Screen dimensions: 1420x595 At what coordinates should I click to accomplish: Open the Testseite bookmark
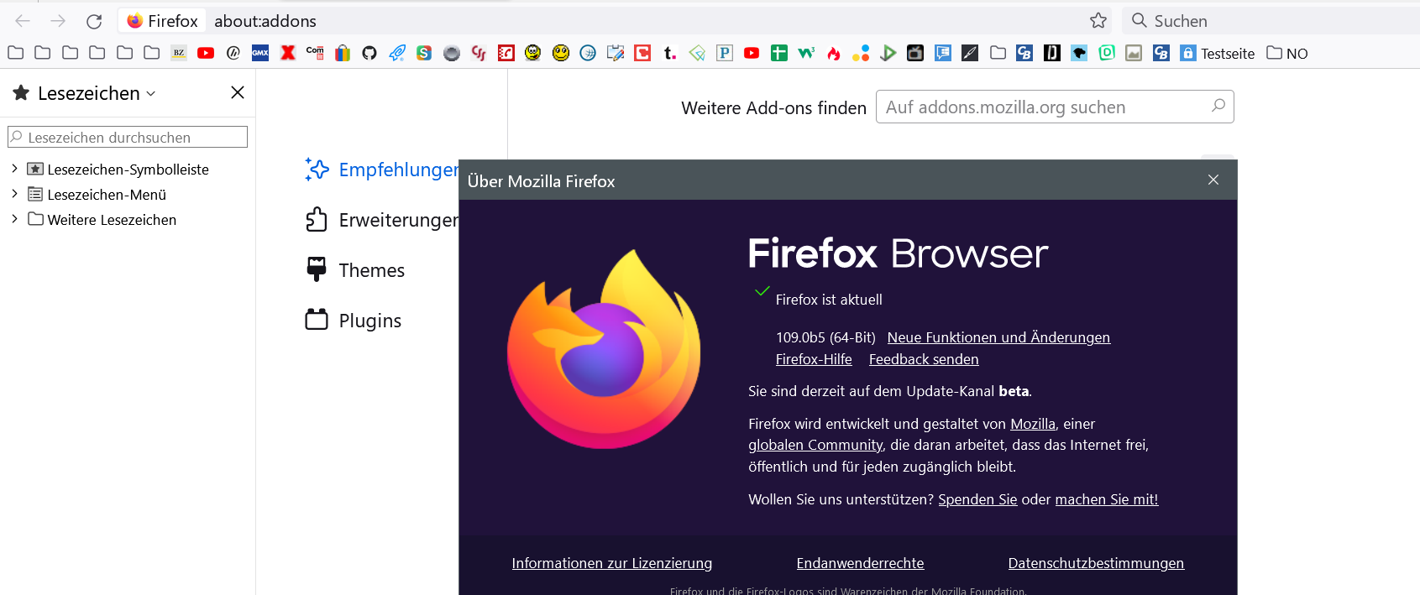(1218, 53)
